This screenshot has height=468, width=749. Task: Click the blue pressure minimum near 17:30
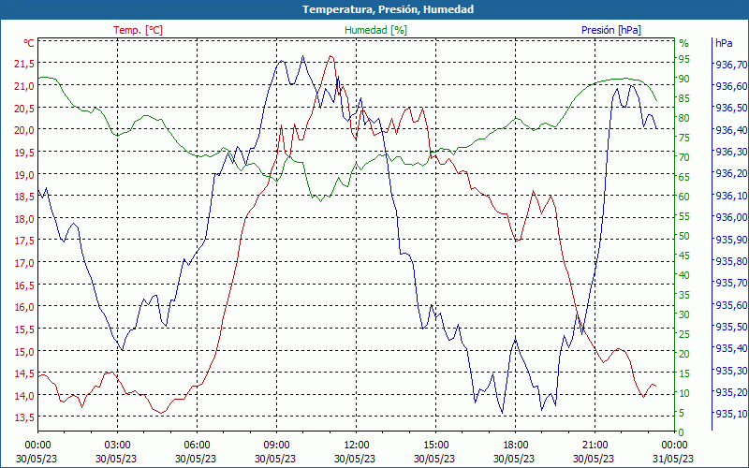(x=502, y=413)
